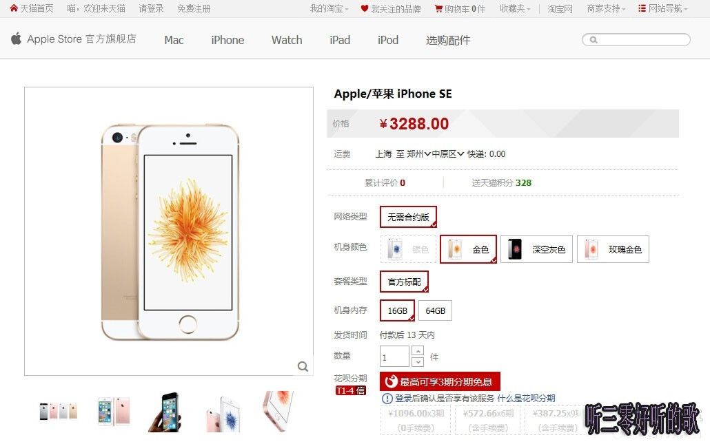
Task: Open the Watch menu item
Action: (x=287, y=40)
